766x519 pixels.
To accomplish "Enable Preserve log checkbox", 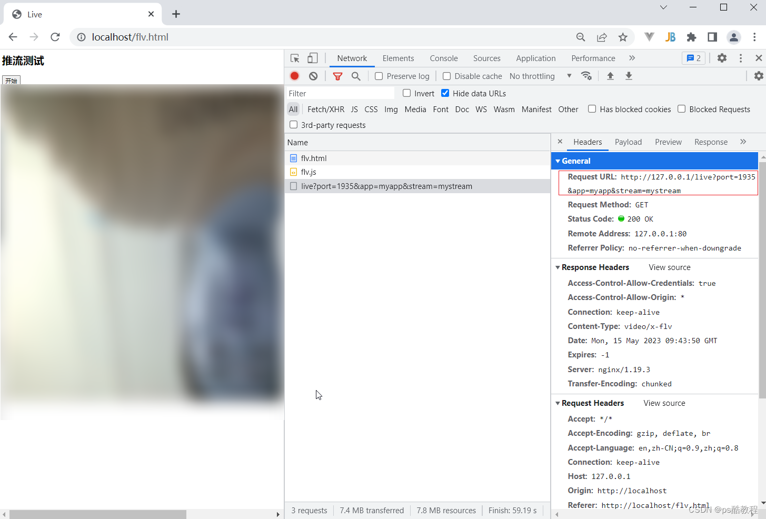I will 379,76.
